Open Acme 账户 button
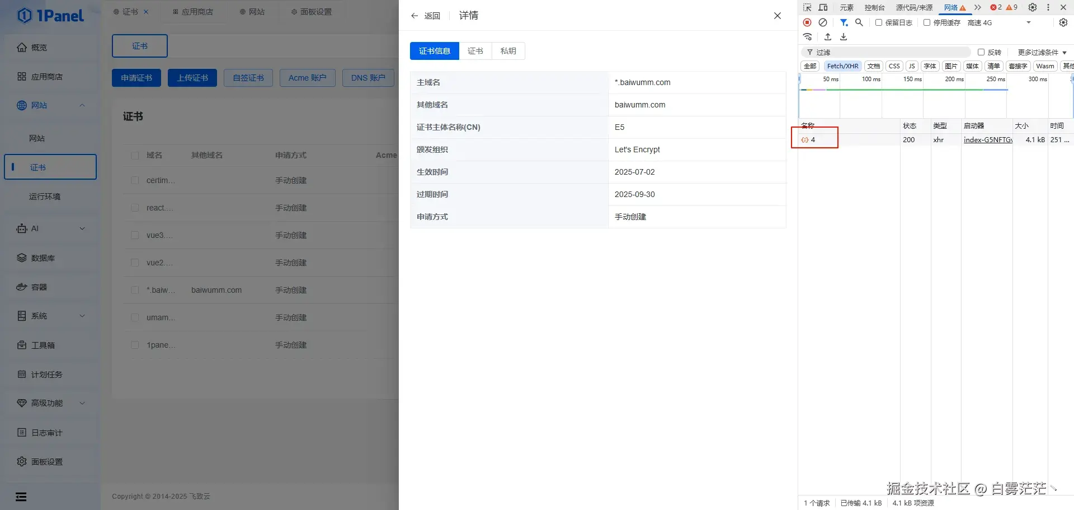This screenshot has height=510, width=1074. (x=308, y=78)
